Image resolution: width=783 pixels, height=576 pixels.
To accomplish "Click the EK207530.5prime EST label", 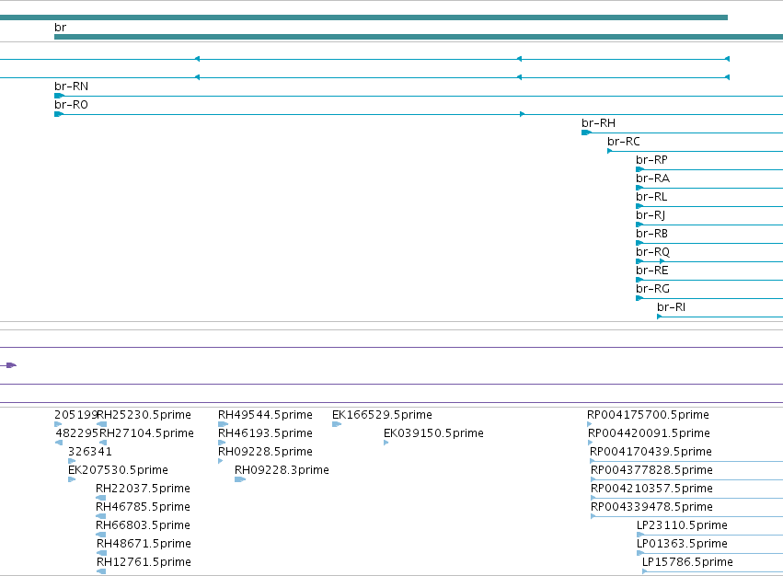I will click(118, 470).
